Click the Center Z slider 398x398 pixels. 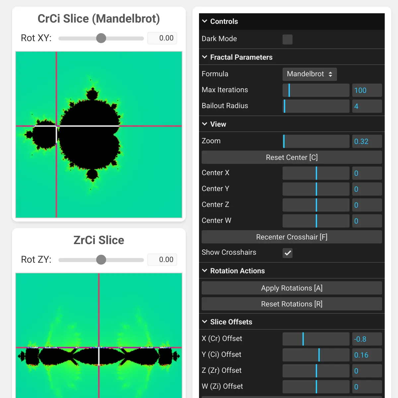(316, 205)
